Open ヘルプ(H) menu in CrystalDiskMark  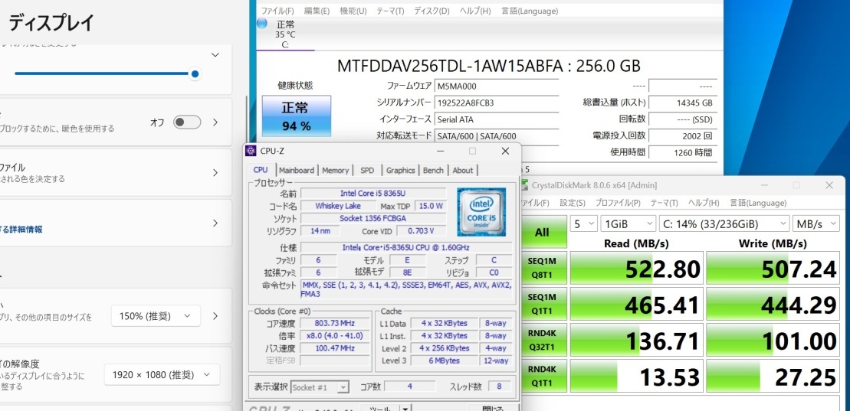[704, 203]
